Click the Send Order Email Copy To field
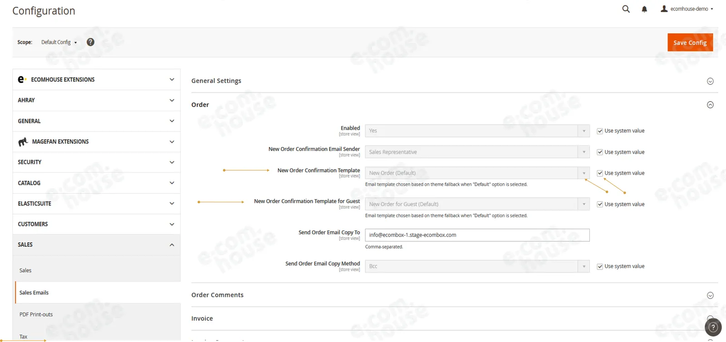This screenshot has height=342, width=726. [477, 235]
